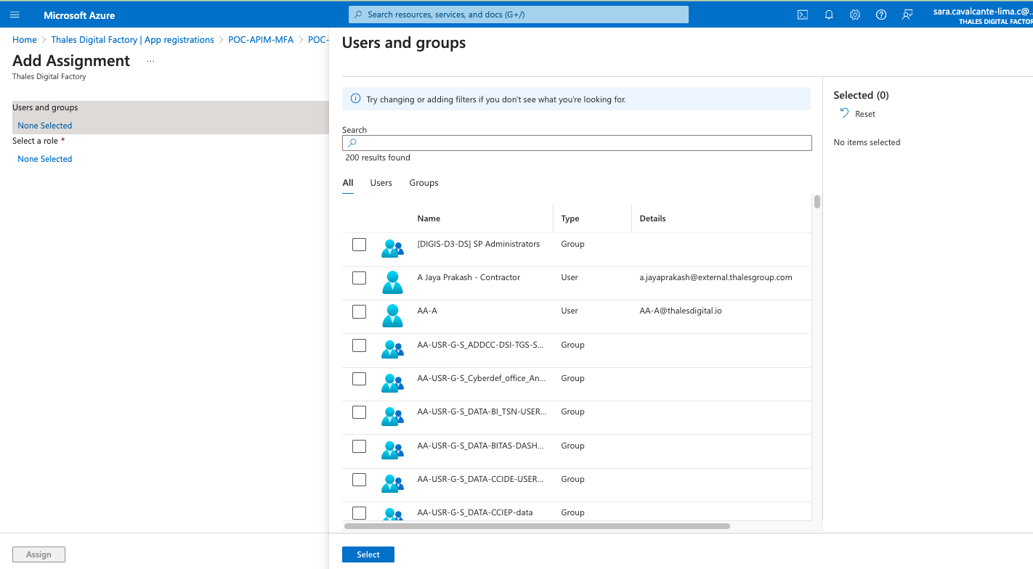Click the Users and groups search field
Image resolution: width=1033 pixels, height=569 pixels.
[577, 143]
